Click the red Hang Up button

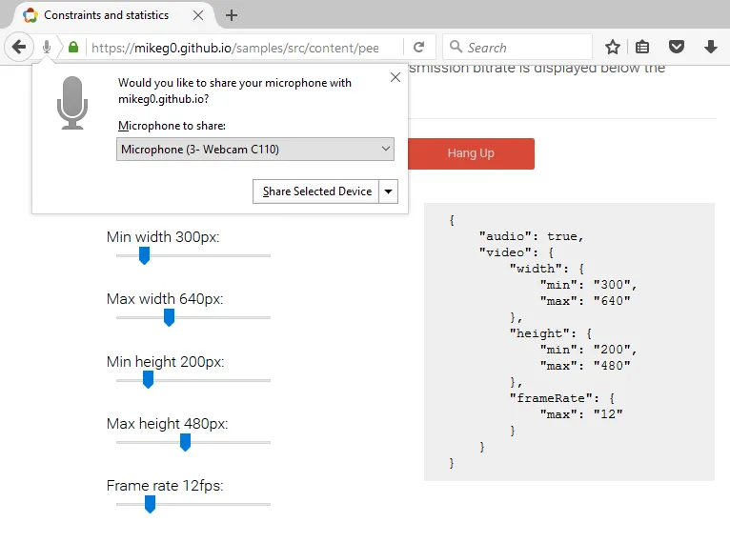(471, 153)
